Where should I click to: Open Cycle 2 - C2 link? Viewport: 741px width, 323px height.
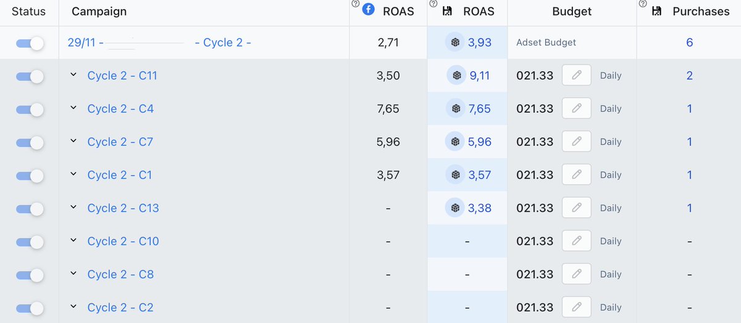pyautogui.click(x=120, y=308)
